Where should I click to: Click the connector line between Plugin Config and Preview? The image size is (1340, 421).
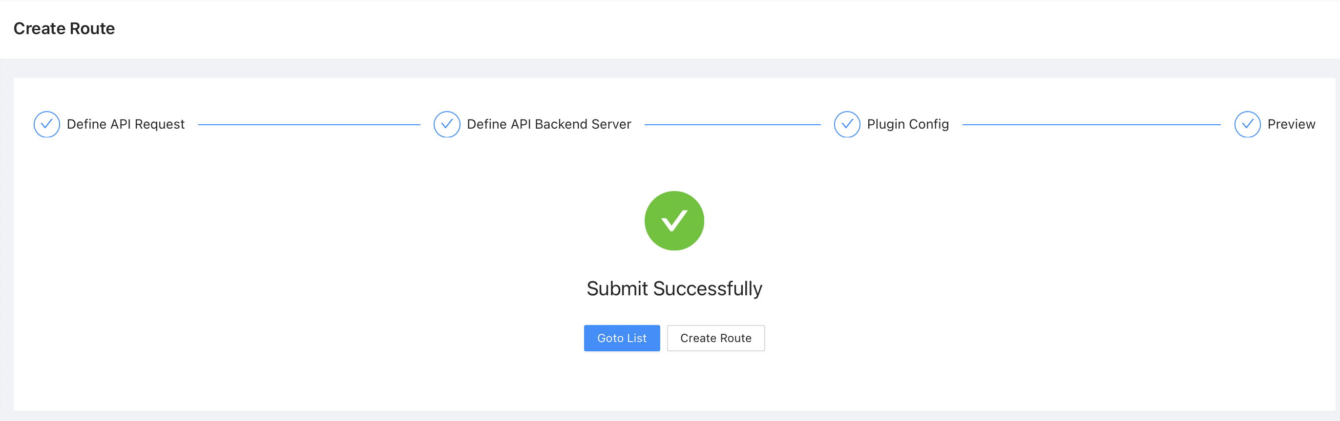[1091, 125]
